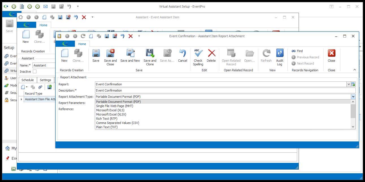Click the gear icon in the Event Assistant Item title bar
Screen dimensions: 365x182
tap(20, 17)
